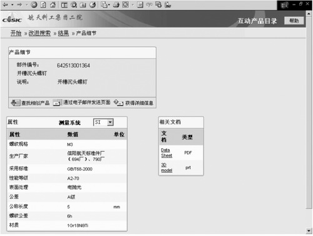
Task: Open the Favorites folder icon
Action: click(x=83, y=4)
